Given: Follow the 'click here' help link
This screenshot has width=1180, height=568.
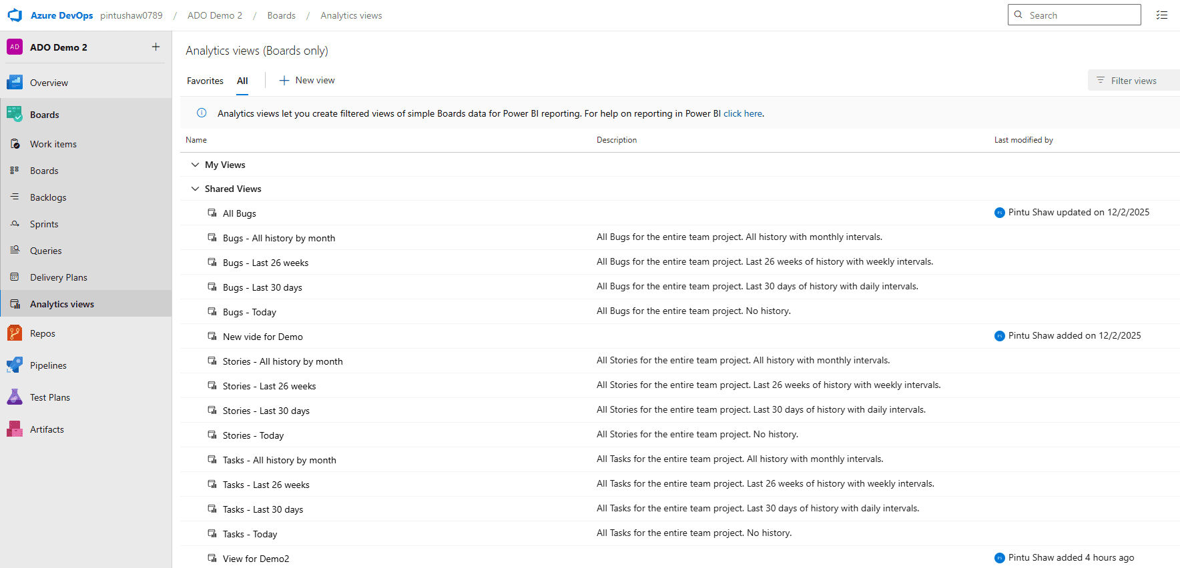Looking at the screenshot, I should (x=743, y=113).
